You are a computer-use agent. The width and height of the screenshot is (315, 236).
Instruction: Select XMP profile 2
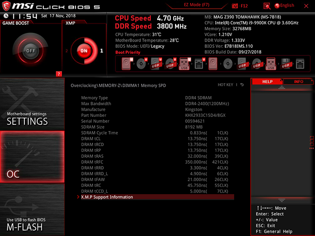[x=66, y=51]
